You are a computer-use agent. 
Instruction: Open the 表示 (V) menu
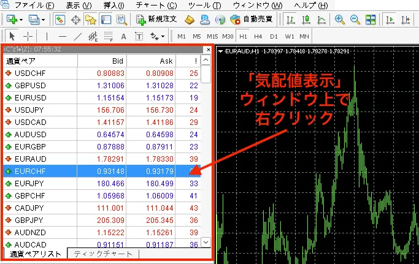79,5
